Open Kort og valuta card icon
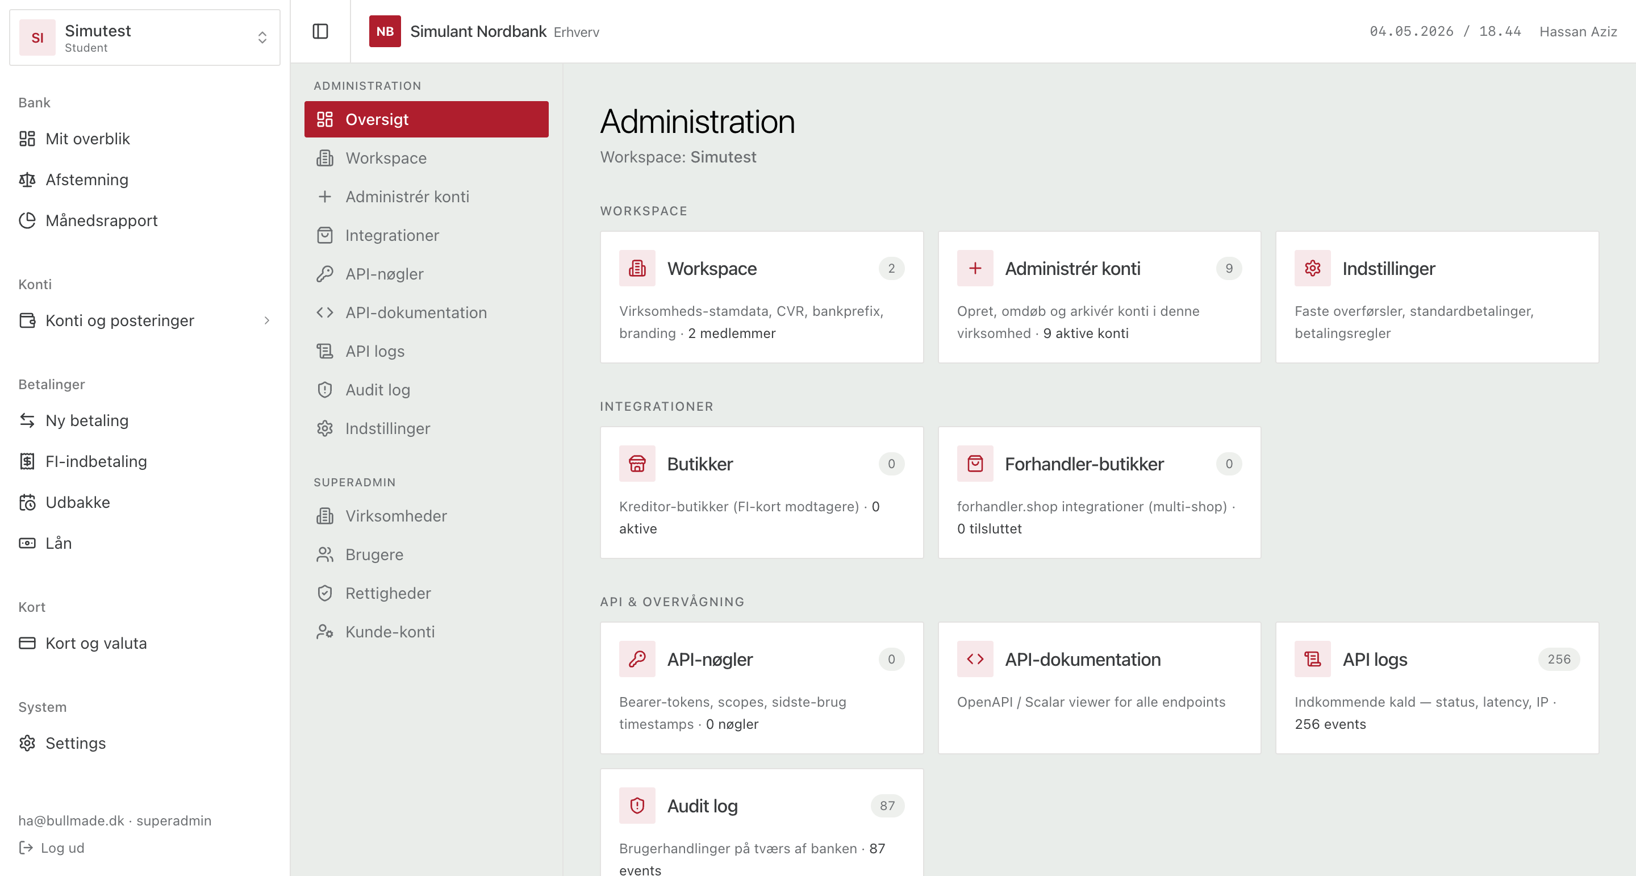This screenshot has width=1636, height=876. pyautogui.click(x=27, y=643)
